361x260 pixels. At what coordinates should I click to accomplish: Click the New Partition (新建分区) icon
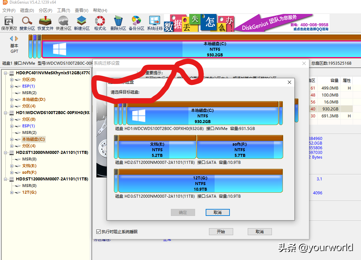[x=82, y=23]
